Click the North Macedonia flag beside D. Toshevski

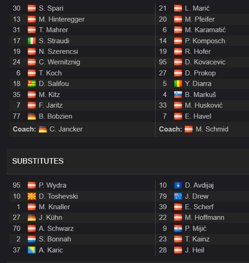pos(32,196)
